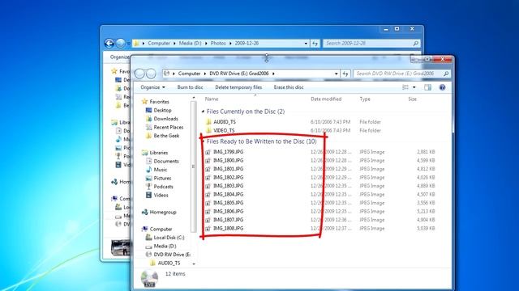Image resolution: width=519 pixels, height=291 pixels.
Task: Open the address bar history dropdown in front window
Action: coord(337,74)
